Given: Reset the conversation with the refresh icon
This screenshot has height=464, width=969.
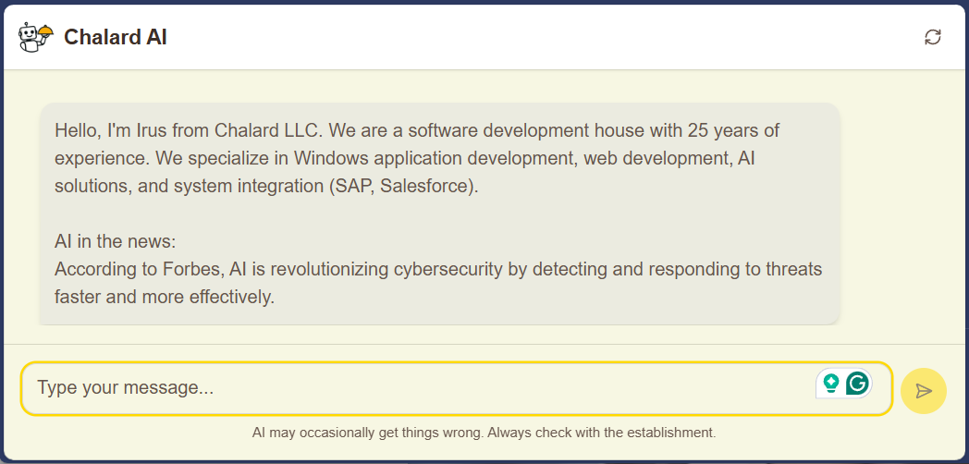Looking at the screenshot, I should [x=933, y=37].
